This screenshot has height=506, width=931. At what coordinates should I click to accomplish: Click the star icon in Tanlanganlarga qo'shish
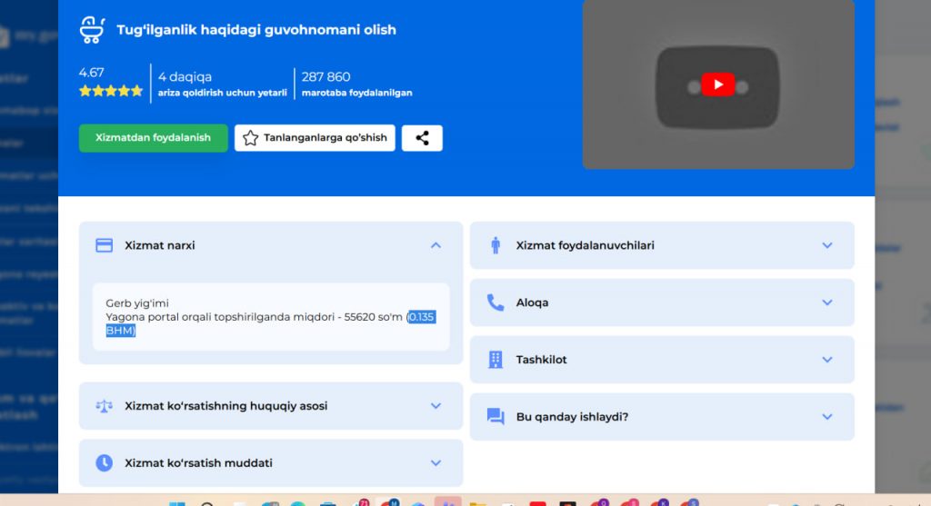tap(250, 138)
